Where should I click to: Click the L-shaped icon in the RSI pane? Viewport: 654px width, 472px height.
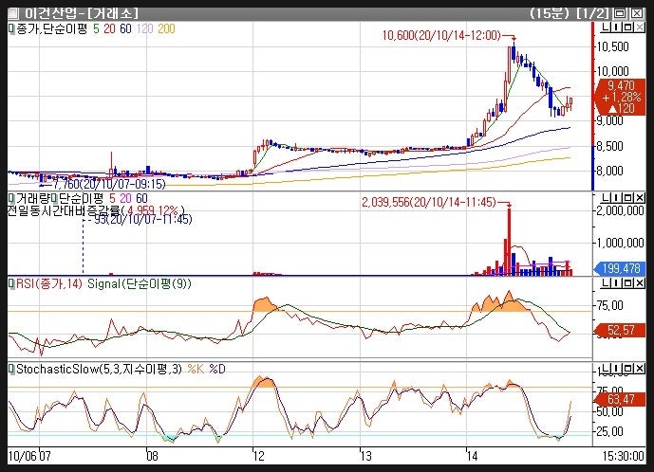pyautogui.click(x=606, y=283)
